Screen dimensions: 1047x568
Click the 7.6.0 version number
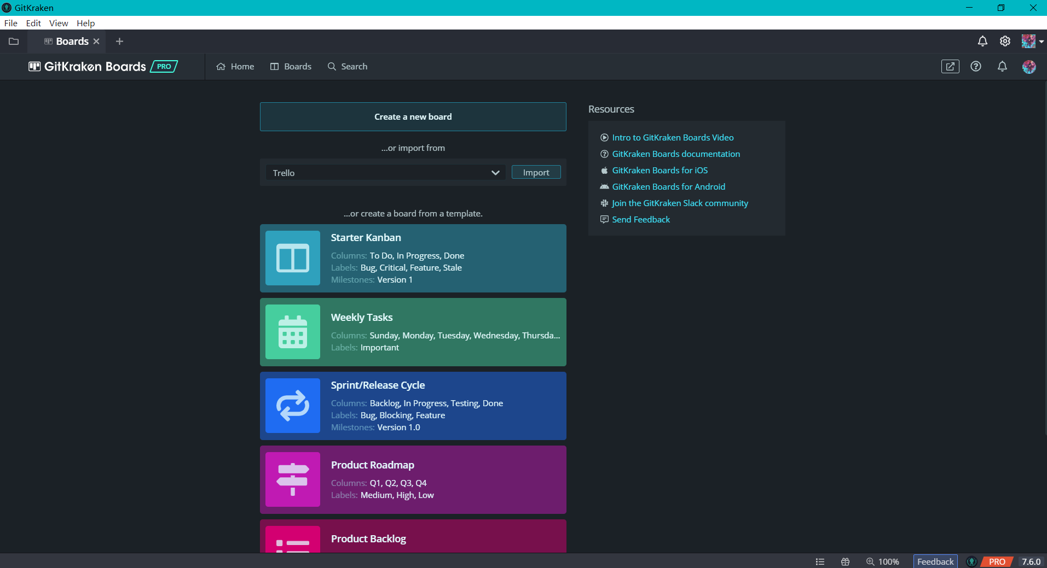point(1031,561)
